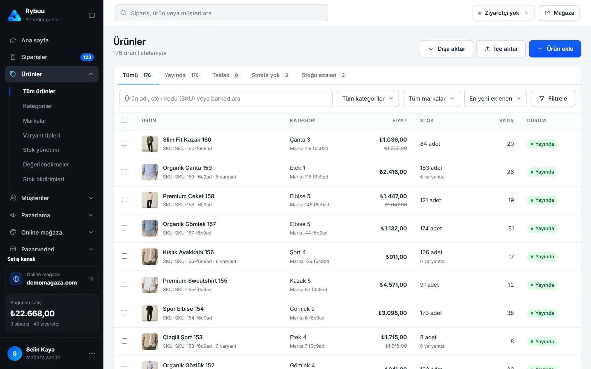Viewport: 591px width, 369px height.
Task: Switch to the Stokta yok tab
Action: click(271, 75)
